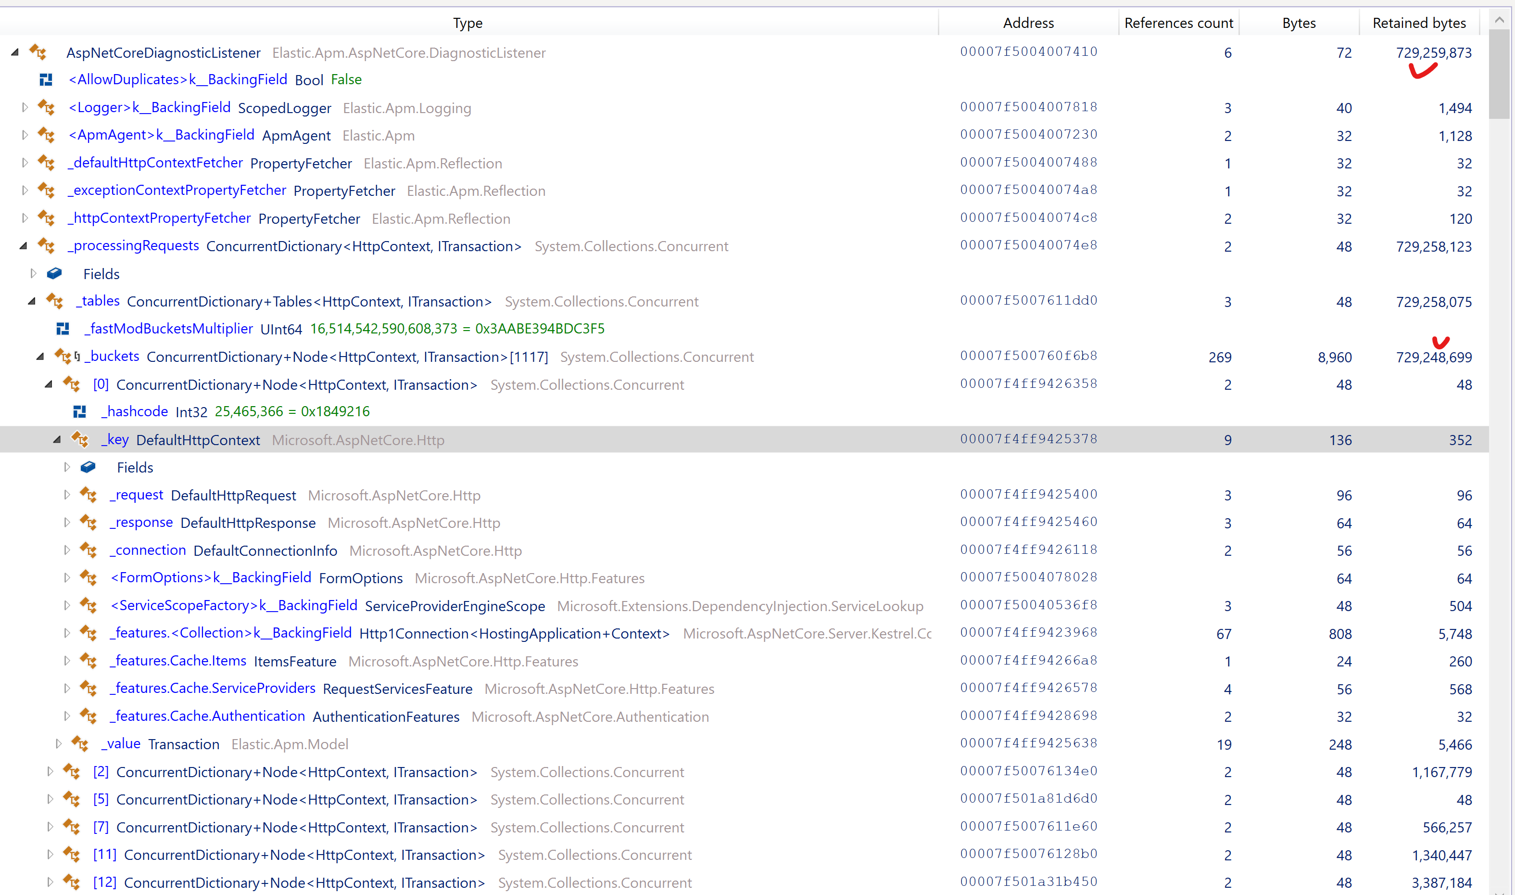Screen dimensions: 1515x895
Task: Click the Fields group icon under _processingRequests
Action: [54, 273]
